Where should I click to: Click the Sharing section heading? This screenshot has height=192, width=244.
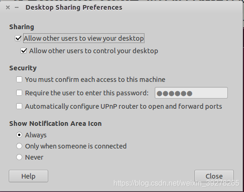tap(22, 27)
